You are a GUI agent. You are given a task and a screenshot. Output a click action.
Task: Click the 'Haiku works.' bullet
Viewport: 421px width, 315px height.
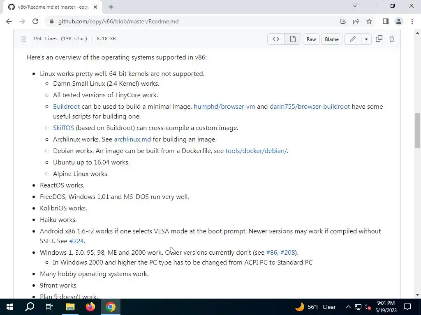[x=58, y=220]
